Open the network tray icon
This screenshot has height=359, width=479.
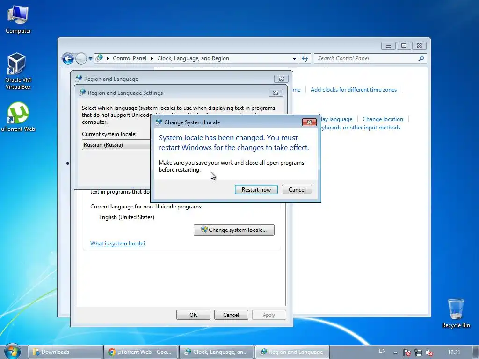(418, 352)
